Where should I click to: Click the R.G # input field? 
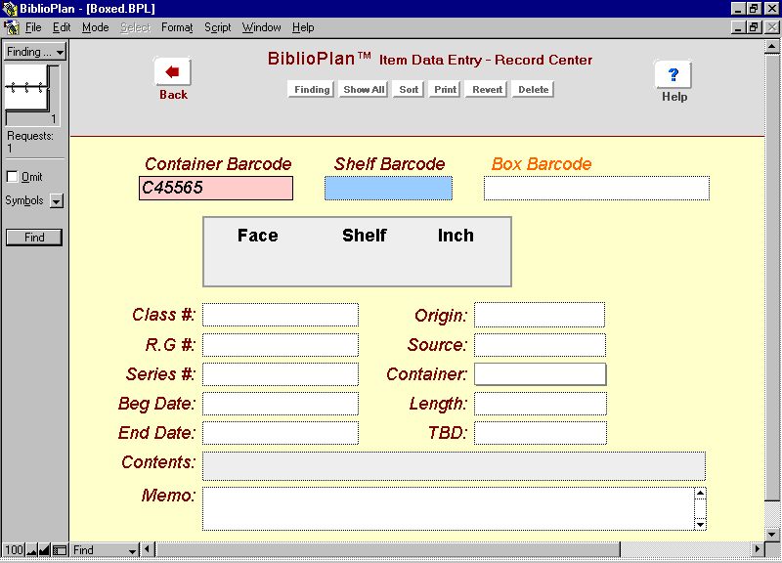coord(281,345)
